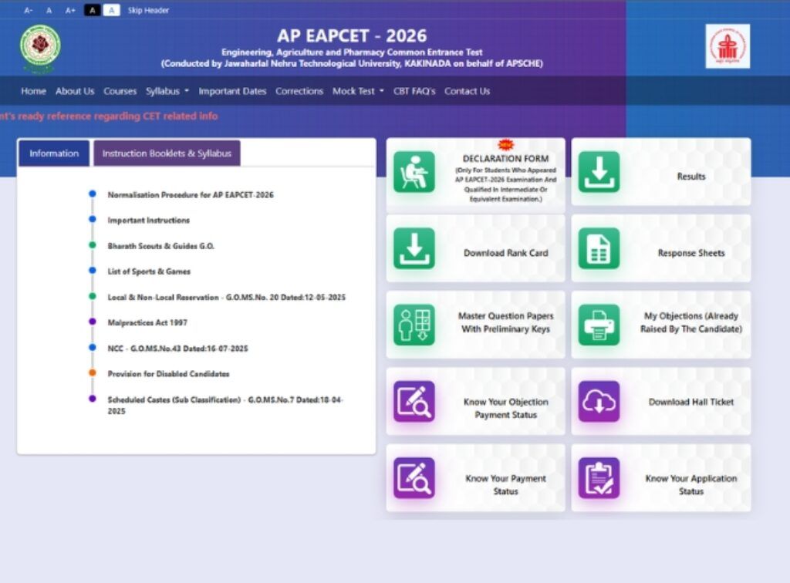790x583 pixels.
Task: Click Master Question Papers With Preliminary Keys label
Action: pos(505,322)
